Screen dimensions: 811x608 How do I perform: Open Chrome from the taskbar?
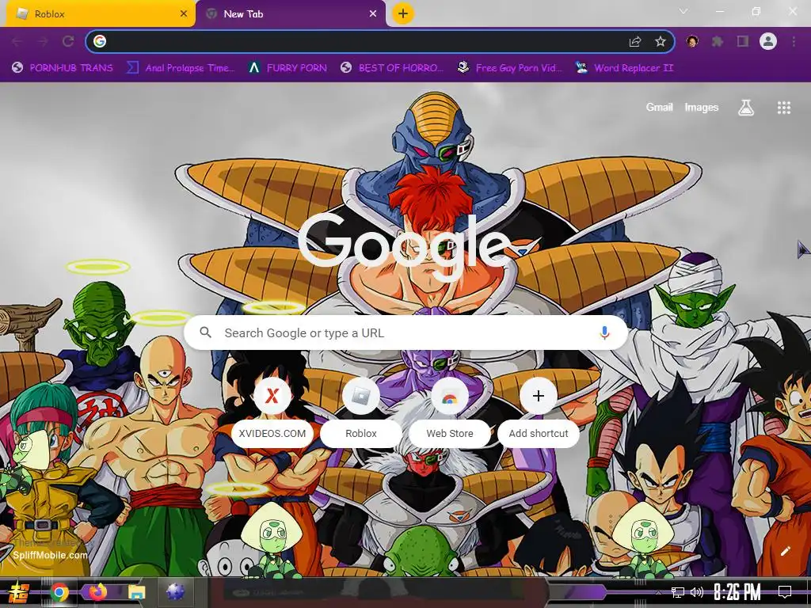59,592
